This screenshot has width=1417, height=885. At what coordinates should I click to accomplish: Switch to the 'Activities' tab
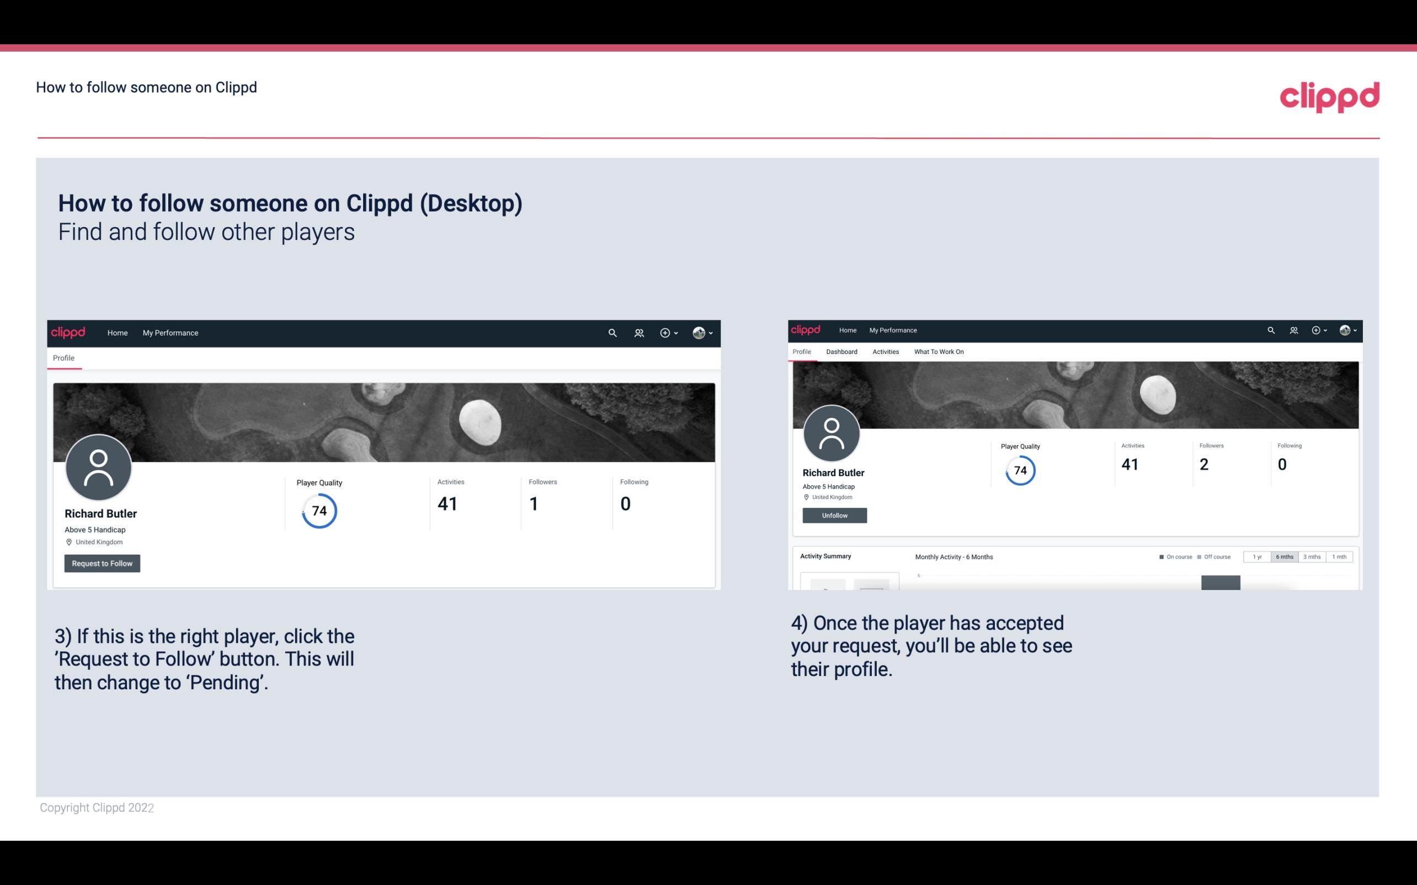[x=883, y=351]
